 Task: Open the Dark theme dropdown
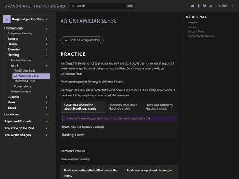point(226,6)
